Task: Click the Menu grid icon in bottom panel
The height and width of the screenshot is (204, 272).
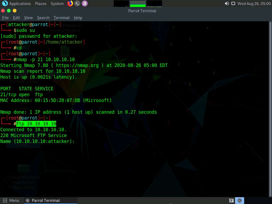Action: [5, 201]
